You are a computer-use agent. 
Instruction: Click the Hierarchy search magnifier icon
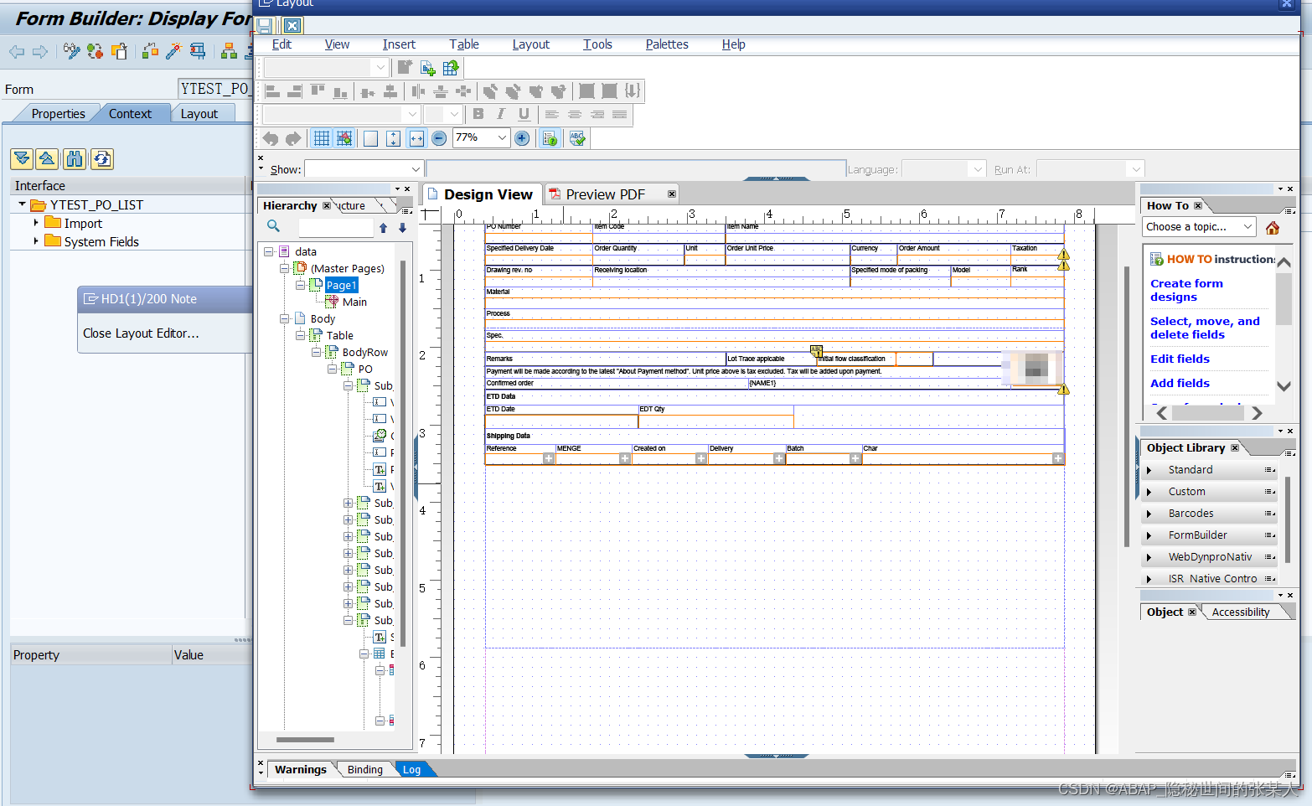(273, 226)
